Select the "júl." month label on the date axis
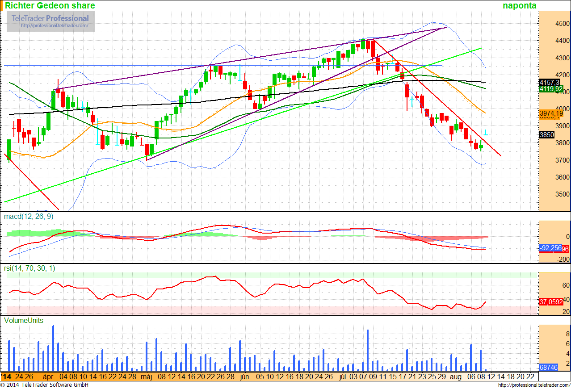 tap(343, 376)
